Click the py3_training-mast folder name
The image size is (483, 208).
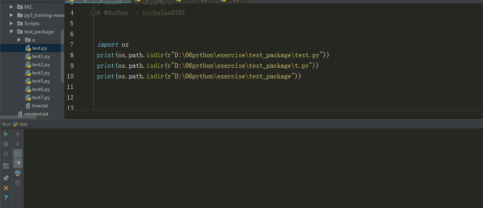pos(44,15)
